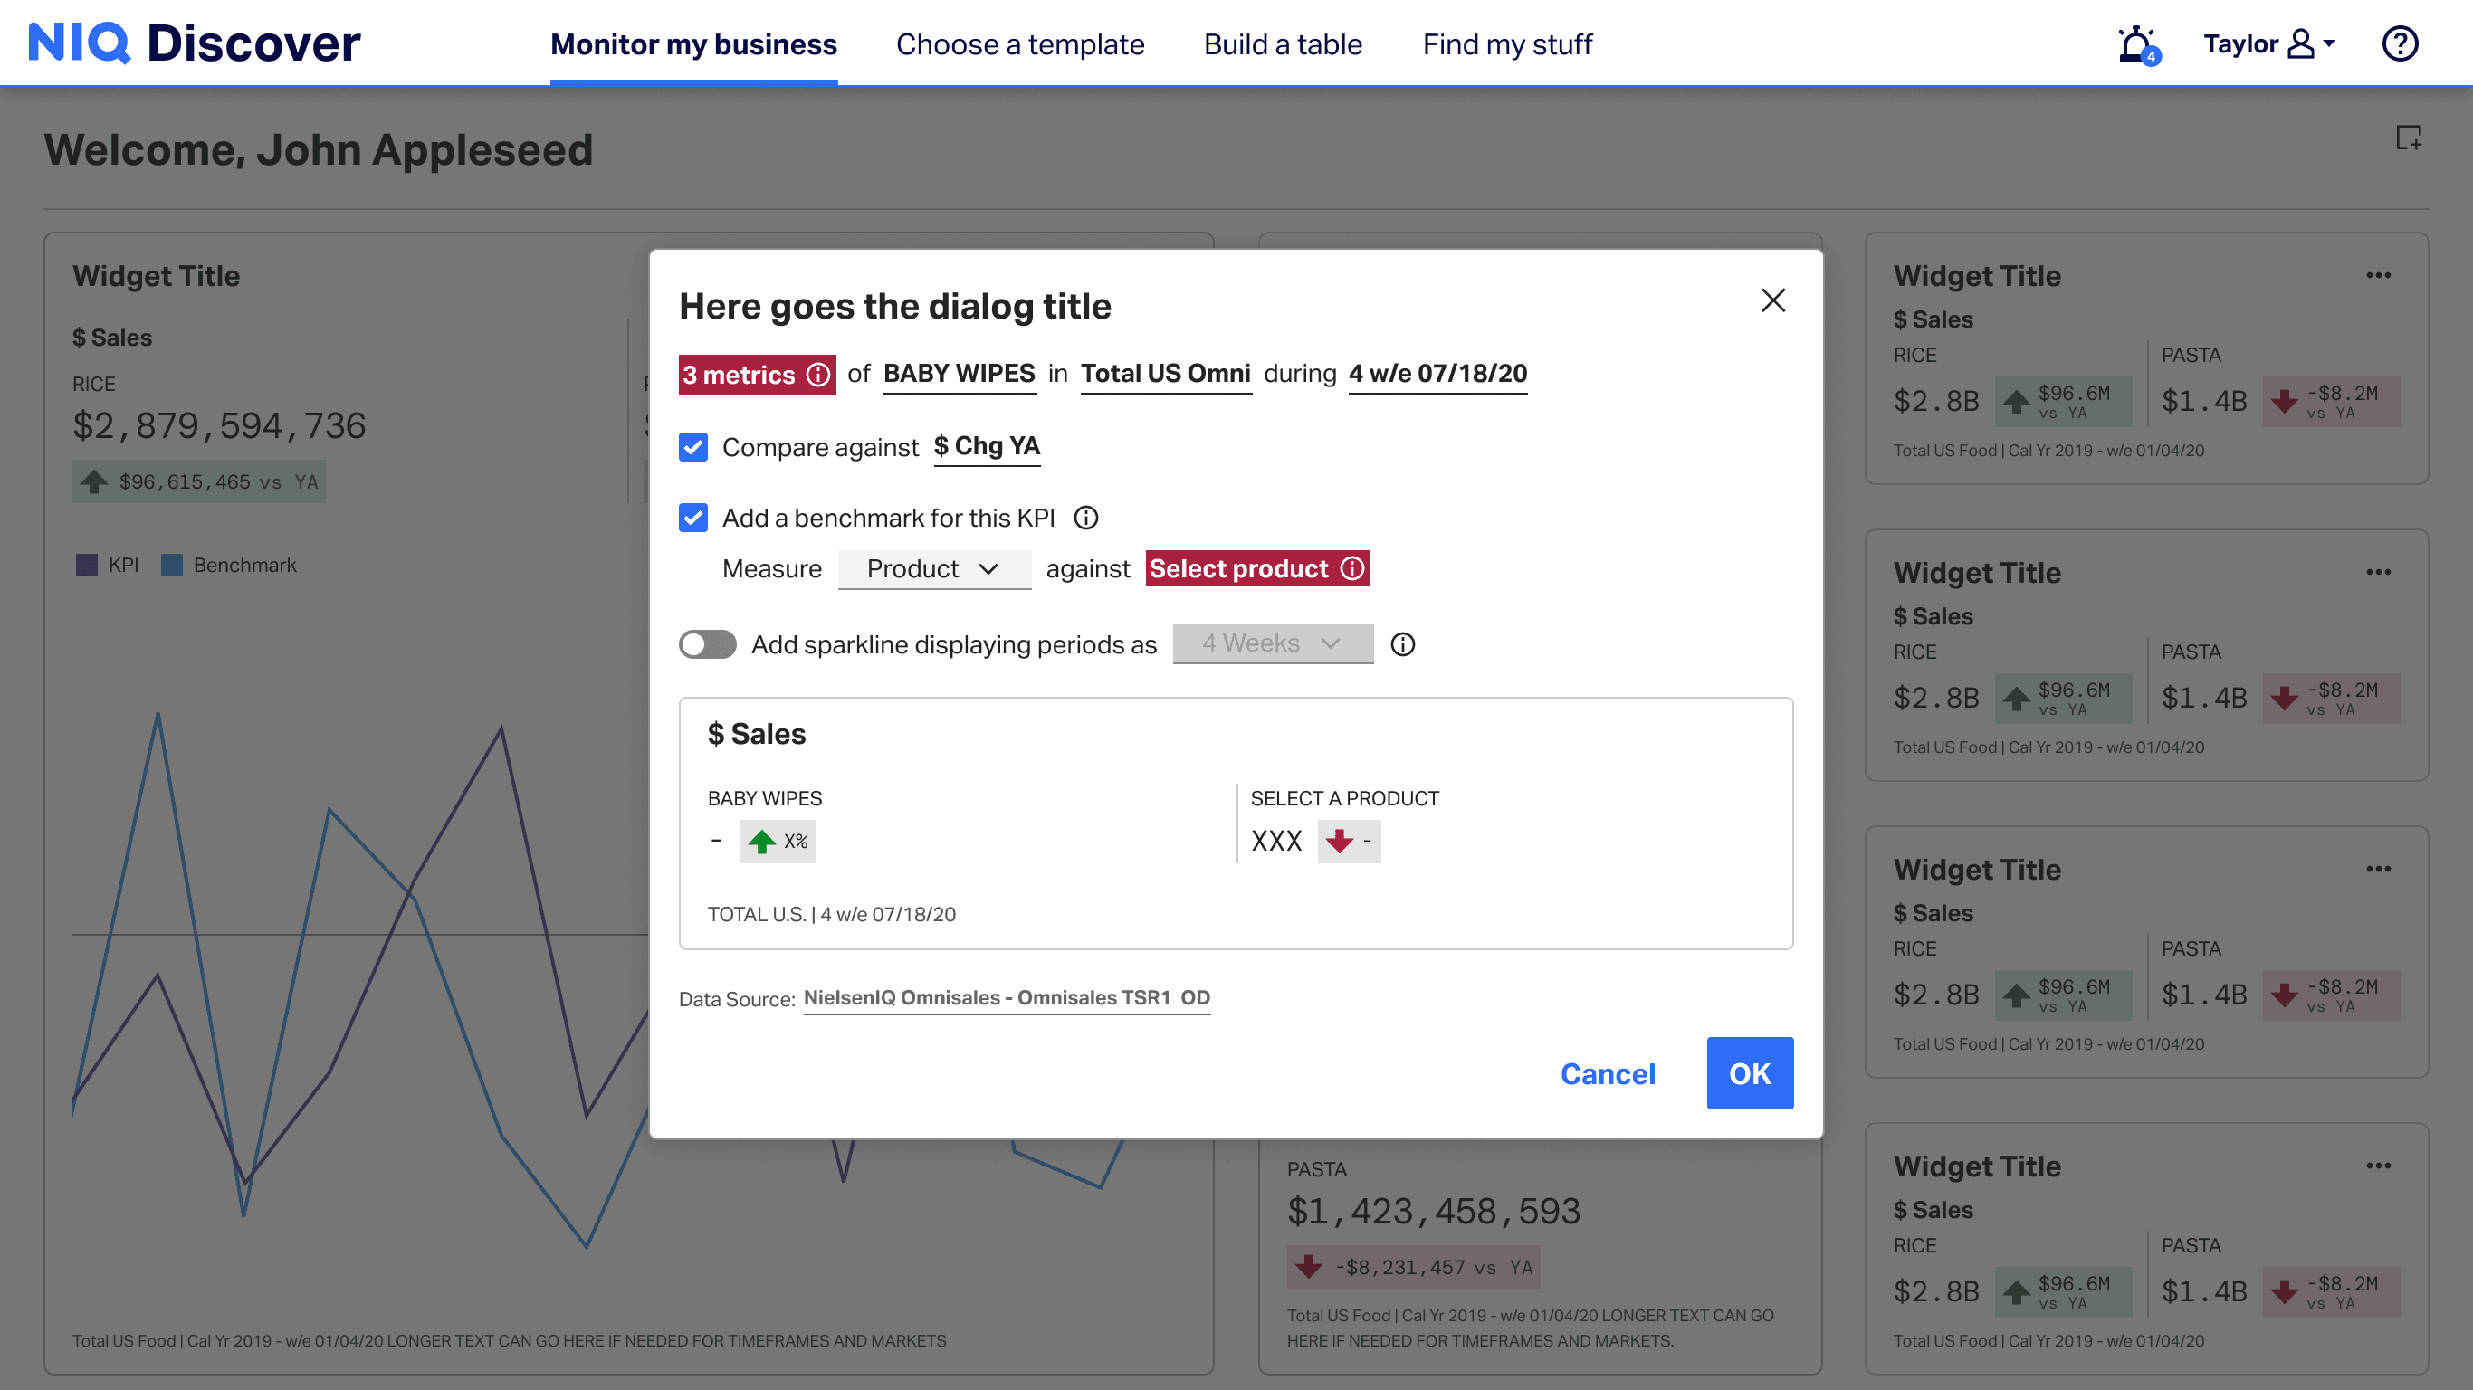Click the NielsenIQ Omnisales data source link

tap(1006, 998)
